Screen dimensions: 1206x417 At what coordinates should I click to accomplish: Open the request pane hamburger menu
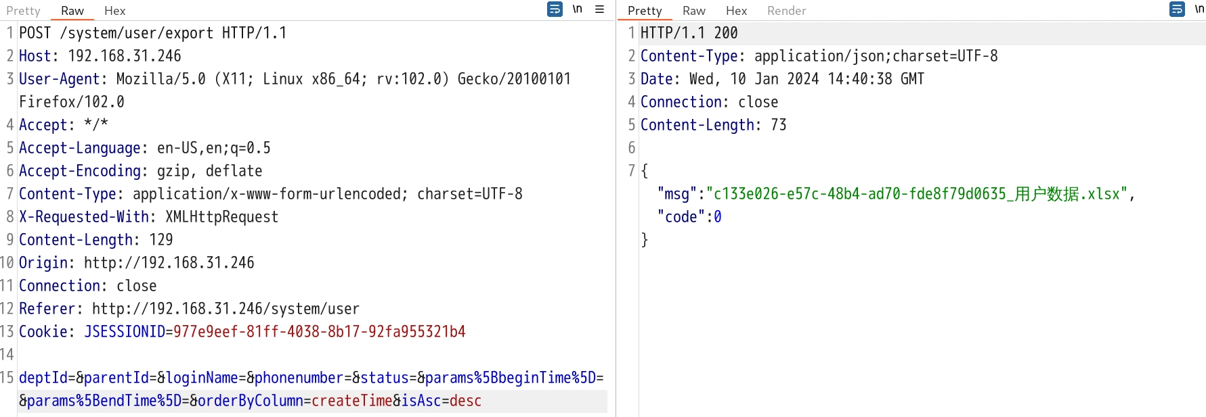click(599, 9)
